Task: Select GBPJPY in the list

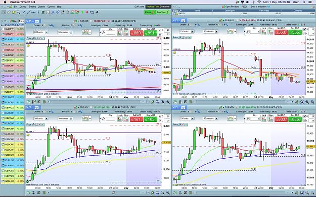Action: pos(13,60)
